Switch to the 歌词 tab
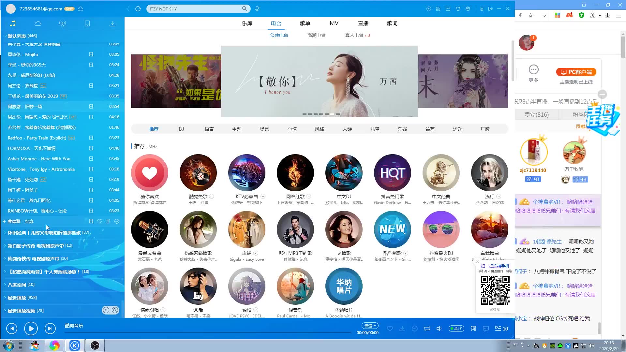This screenshot has width=626, height=352. (x=392, y=23)
